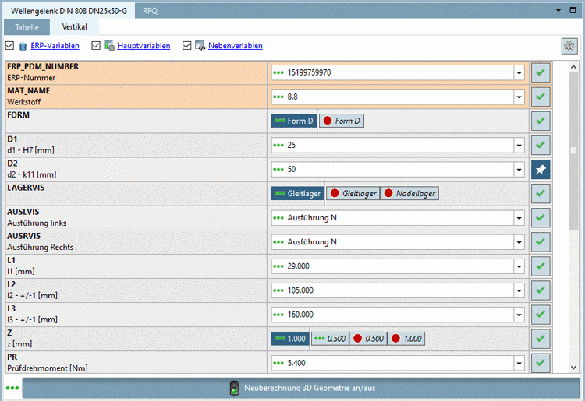Click green checkmark for FORM row

(541, 121)
